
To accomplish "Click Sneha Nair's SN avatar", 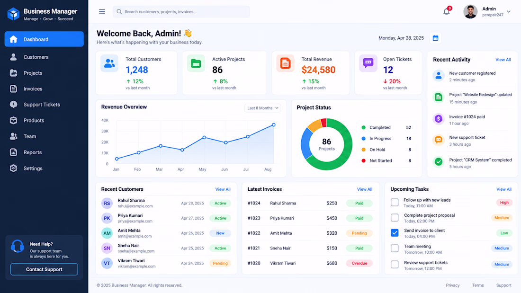I will point(107,248).
